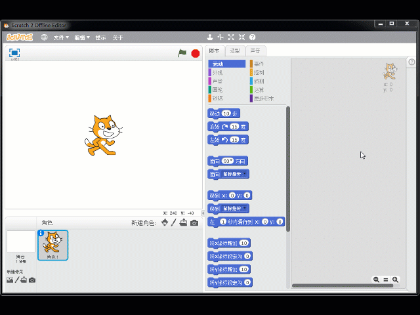The image size is (420, 315).
Task: Select the delete scissors tool
Action: point(220,37)
